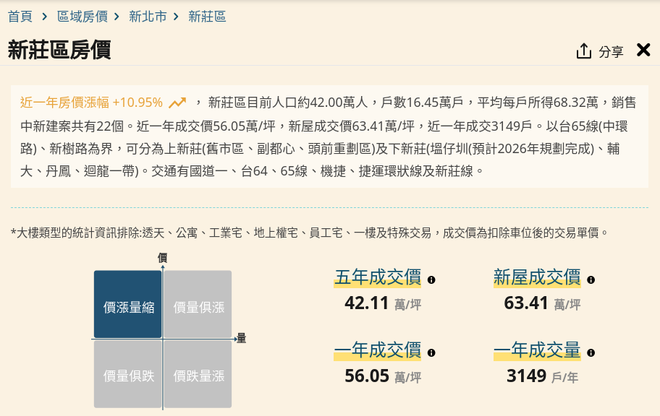Click the 一年成交量 heading

[536, 351]
